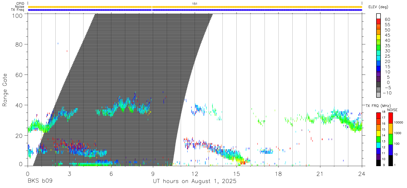Click the UT hours on August 1, 2025 label
The width and height of the screenshot is (407, 188).
coord(195,181)
